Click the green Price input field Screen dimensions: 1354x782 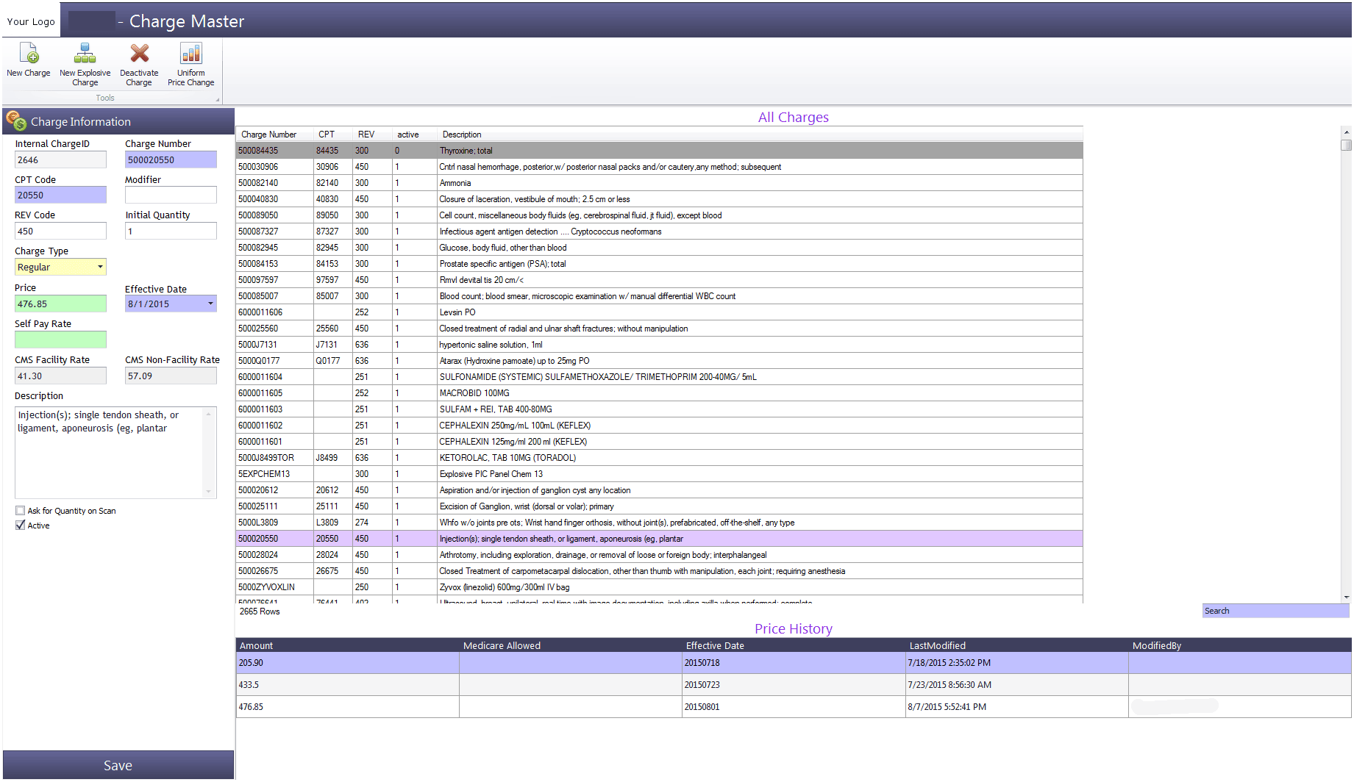[60, 304]
